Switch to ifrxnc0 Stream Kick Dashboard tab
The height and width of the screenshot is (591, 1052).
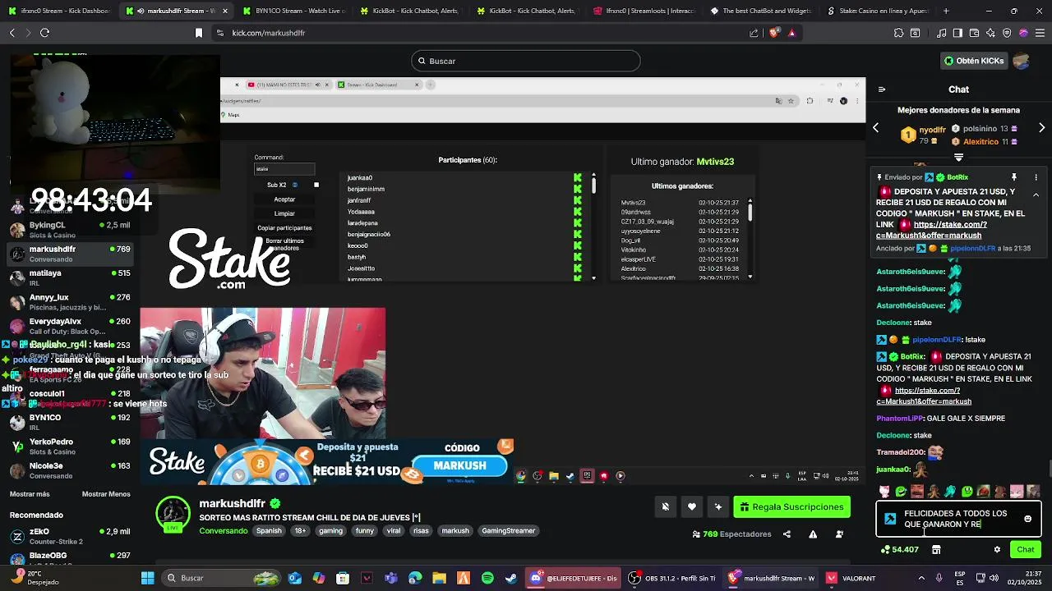(59, 11)
